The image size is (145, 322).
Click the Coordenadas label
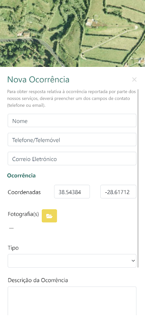[x=24, y=192]
